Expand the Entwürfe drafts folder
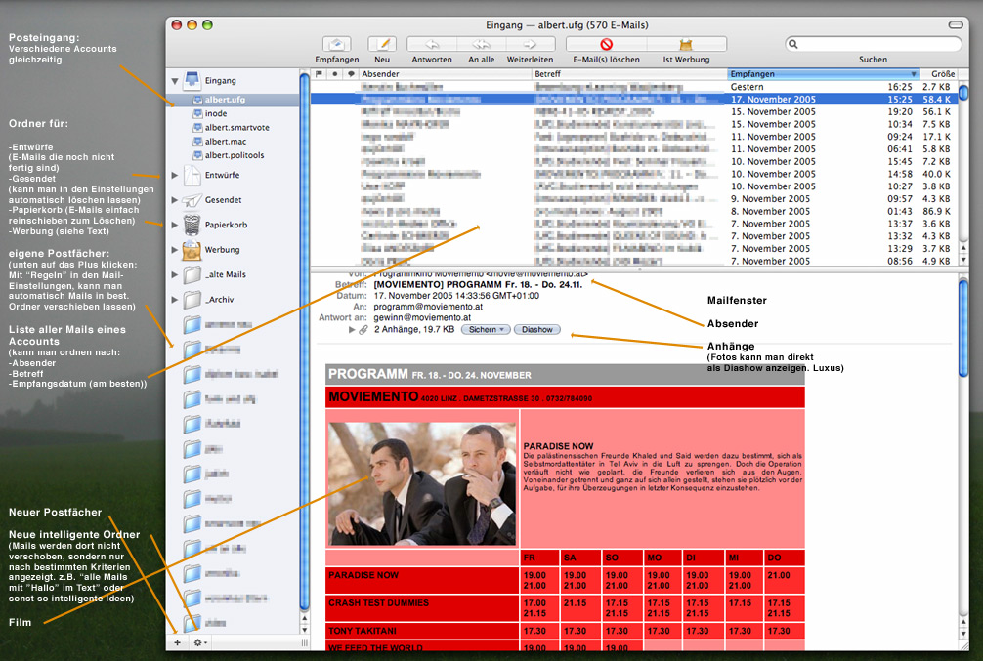Image resolution: width=983 pixels, height=661 pixels. 174,175
